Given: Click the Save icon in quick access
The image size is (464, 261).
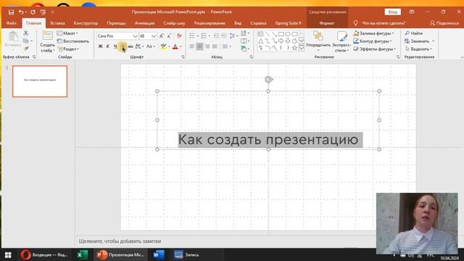Looking at the screenshot, I should (x=11, y=12).
